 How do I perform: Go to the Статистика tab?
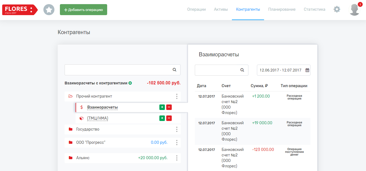314,9
